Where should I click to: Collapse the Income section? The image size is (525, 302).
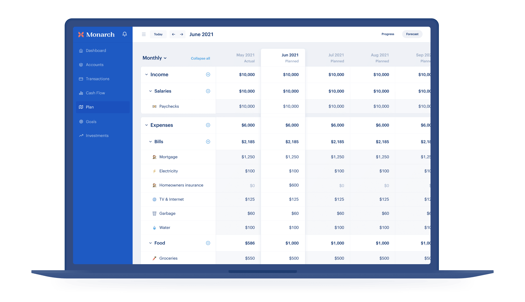pos(147,75)
